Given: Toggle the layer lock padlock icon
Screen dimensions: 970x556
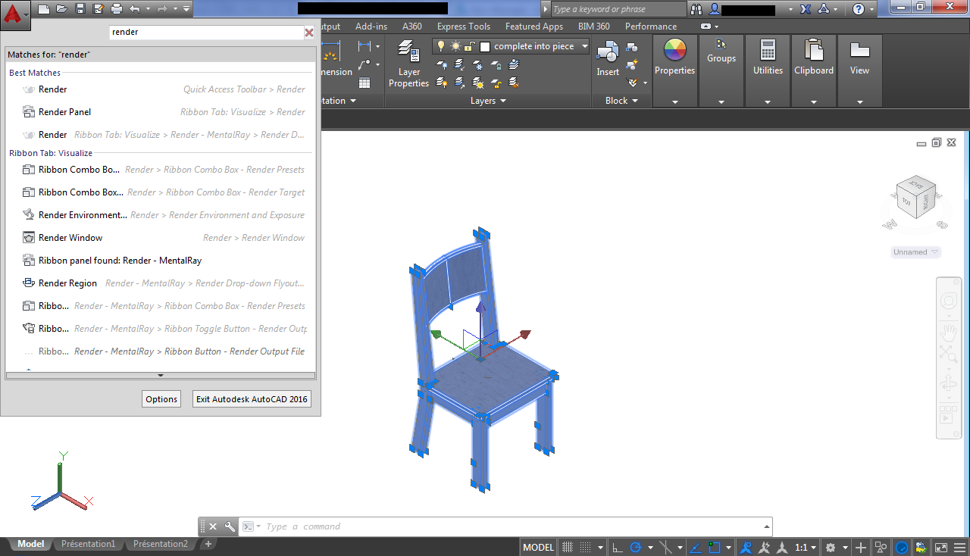Looking at the screenshot, I should [468, 46].
